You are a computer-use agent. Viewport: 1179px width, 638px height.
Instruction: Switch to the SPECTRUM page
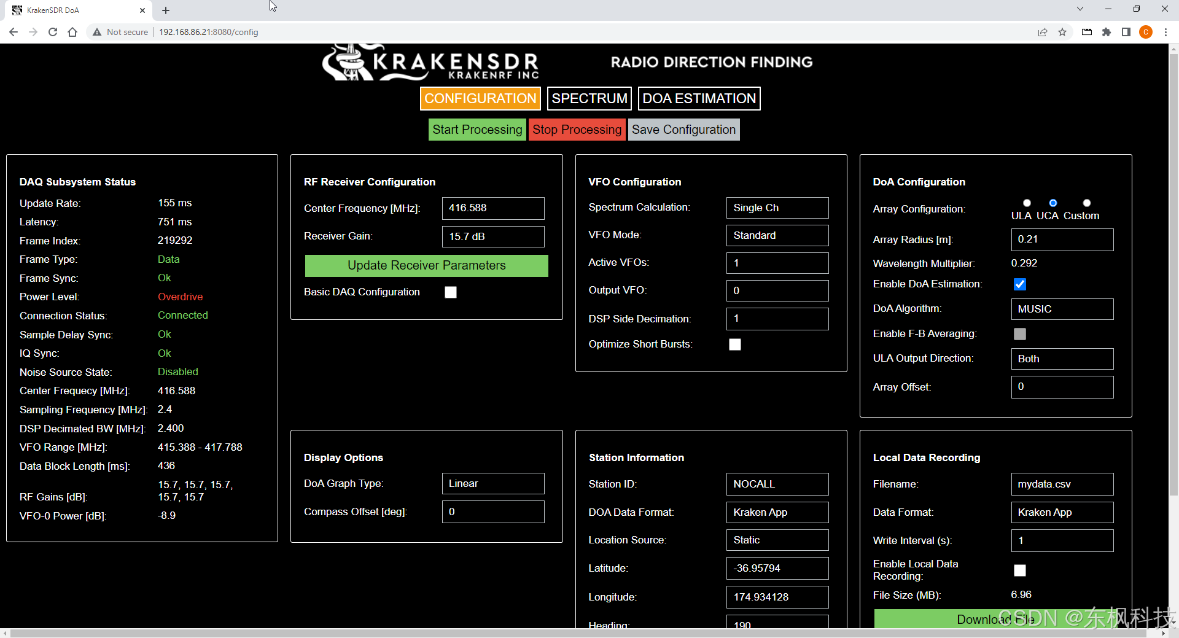(x=589, y=98)
